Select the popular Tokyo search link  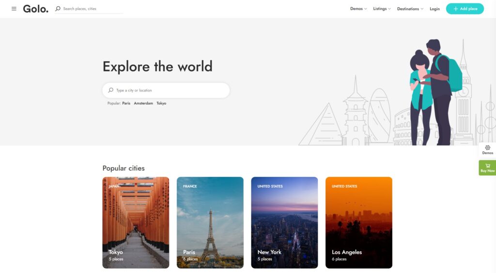(161, 103)
